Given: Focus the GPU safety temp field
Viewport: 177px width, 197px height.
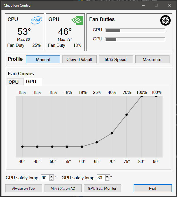Looking at the screenshot, I should (x=101, y=178).
